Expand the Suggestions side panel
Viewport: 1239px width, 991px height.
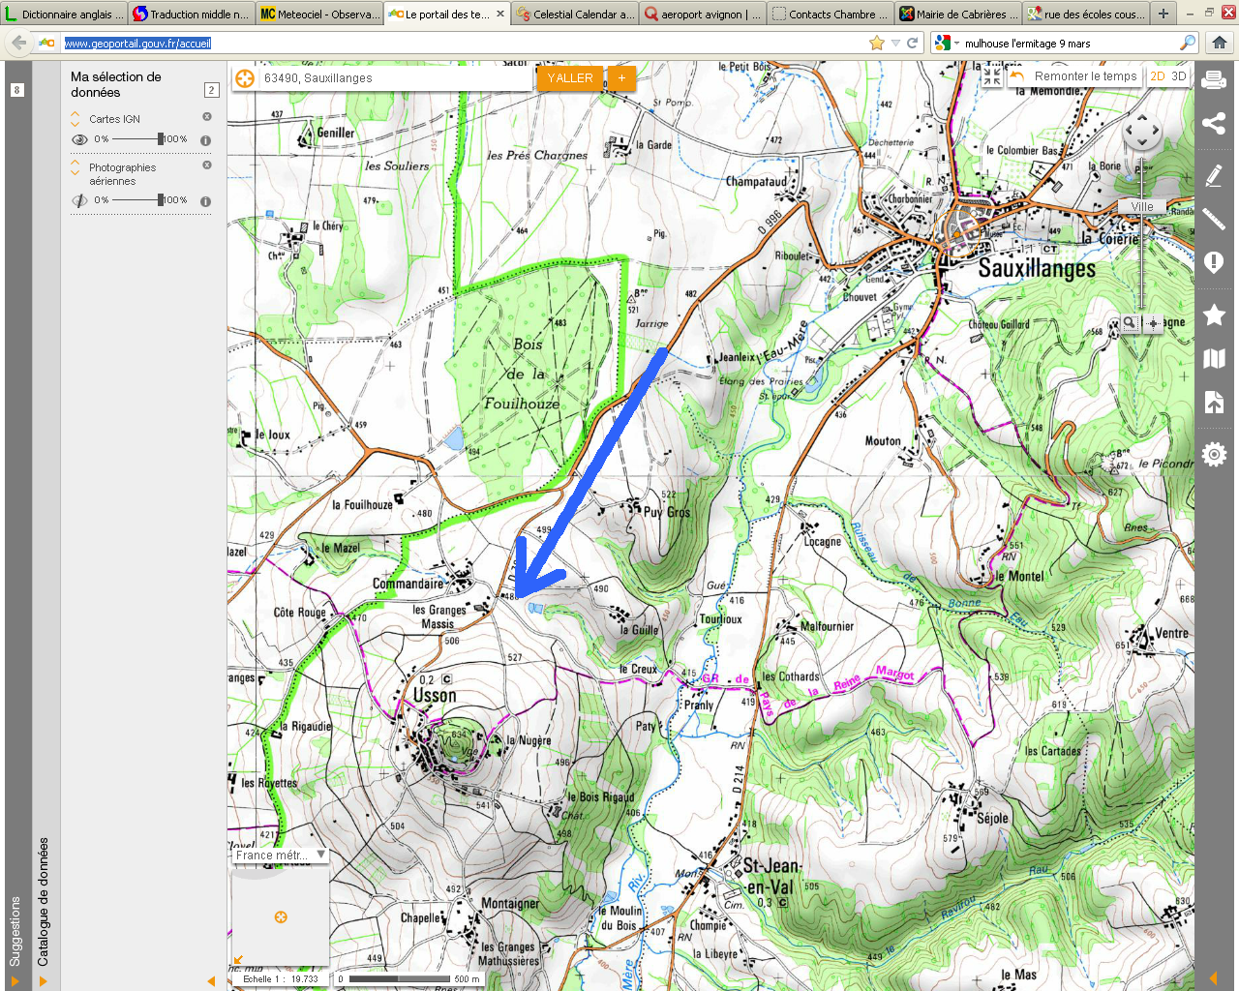tap(15, 929)
